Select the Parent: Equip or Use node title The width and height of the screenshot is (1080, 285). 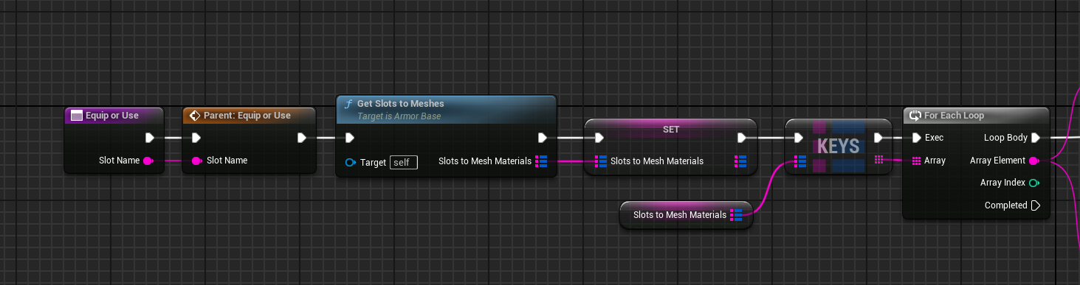[x=247, y=116]
